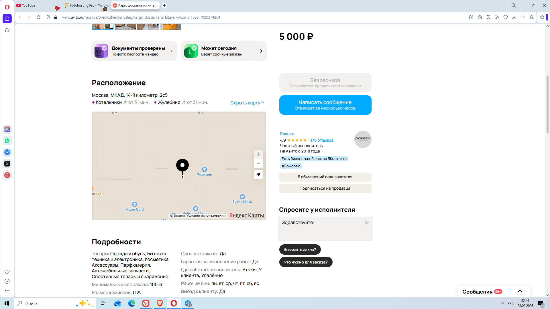Zoom in on the Yandex map
550x309 pixels.
click(258, 154)
